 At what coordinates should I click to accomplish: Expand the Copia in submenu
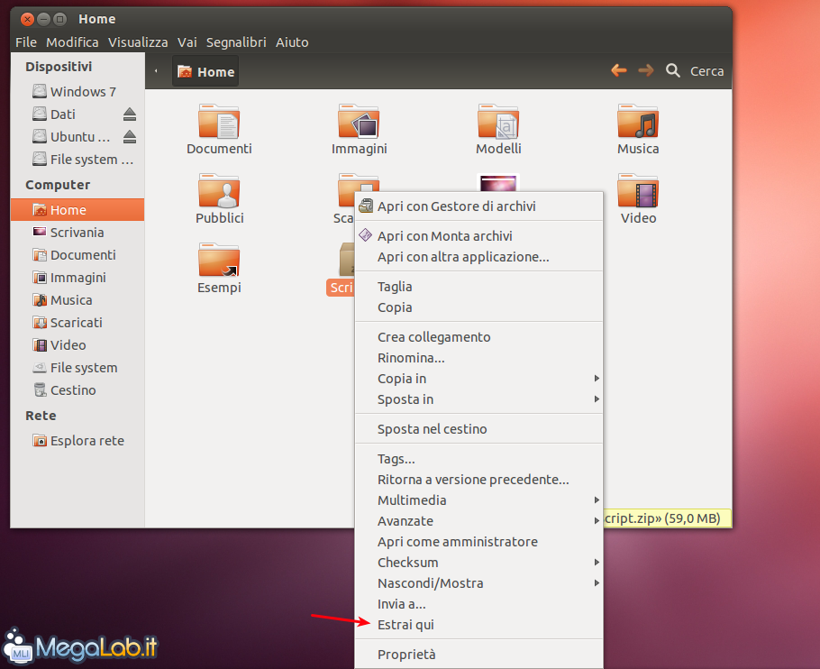click(479, 379)
